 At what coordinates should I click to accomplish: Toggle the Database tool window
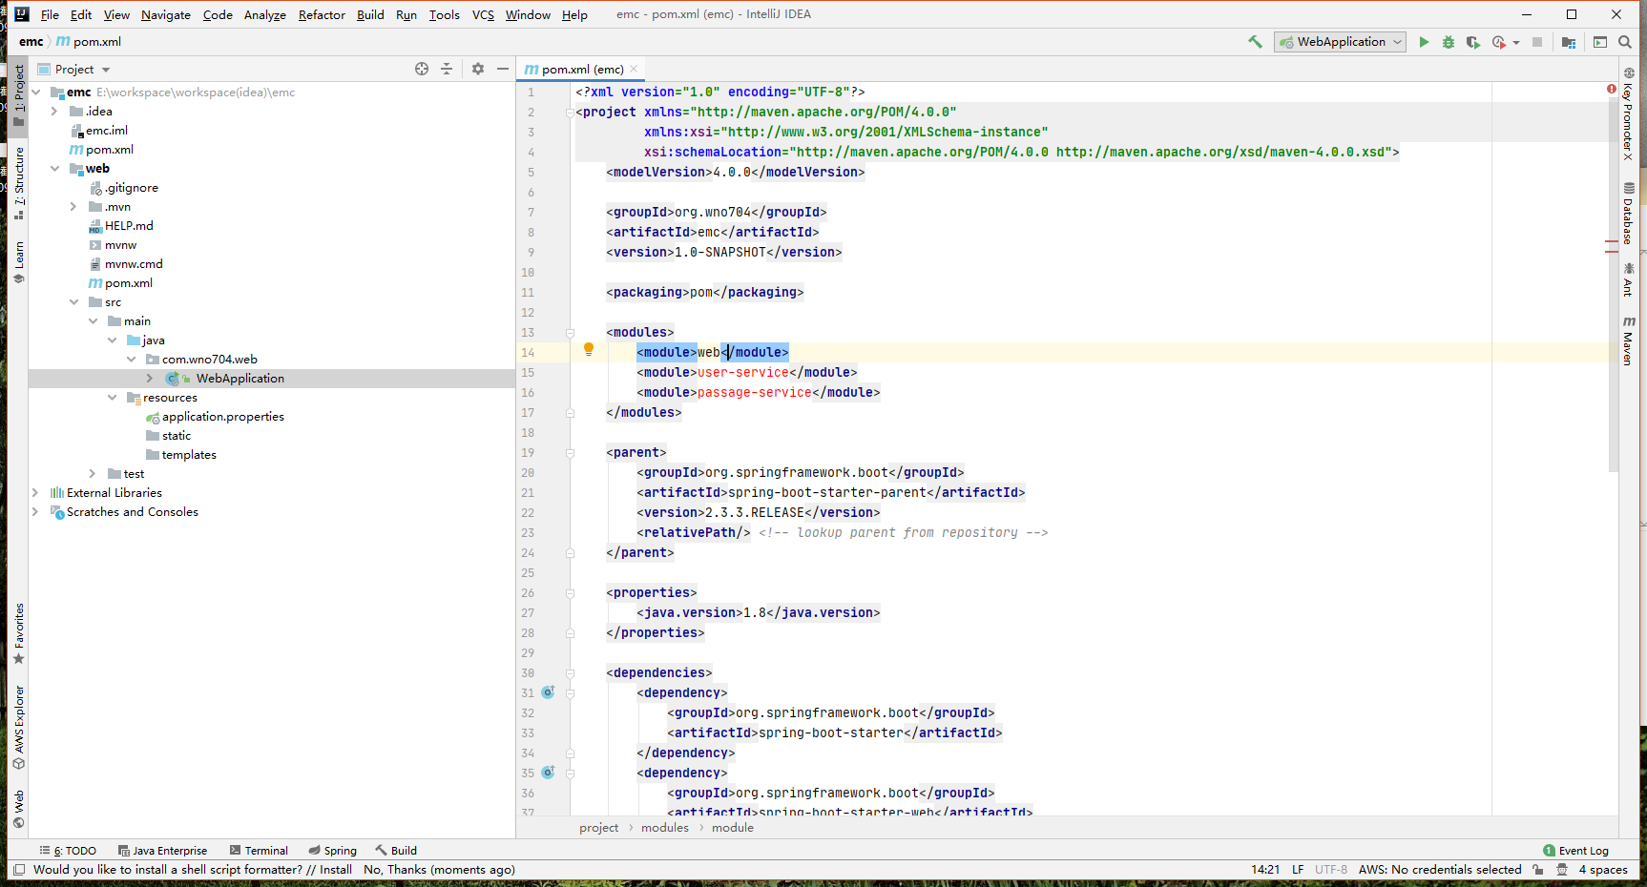tap(1629, 214)
